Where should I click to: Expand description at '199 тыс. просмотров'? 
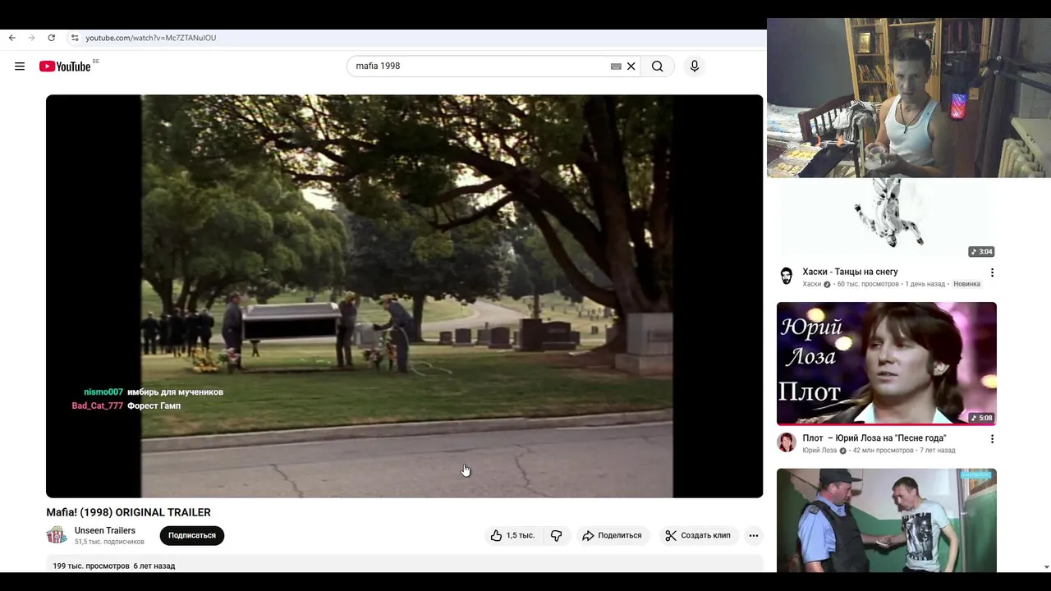point(114,566)
